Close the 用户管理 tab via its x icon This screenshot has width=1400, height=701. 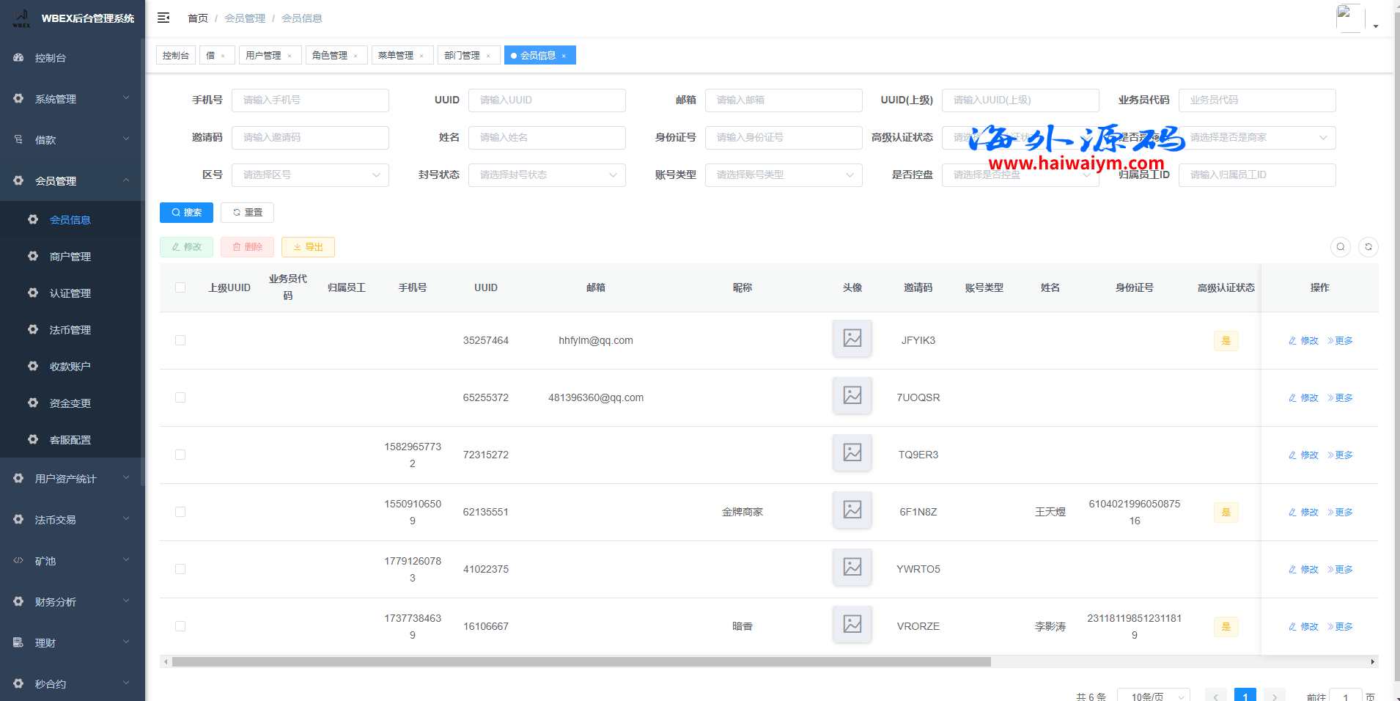click(290, 56)
